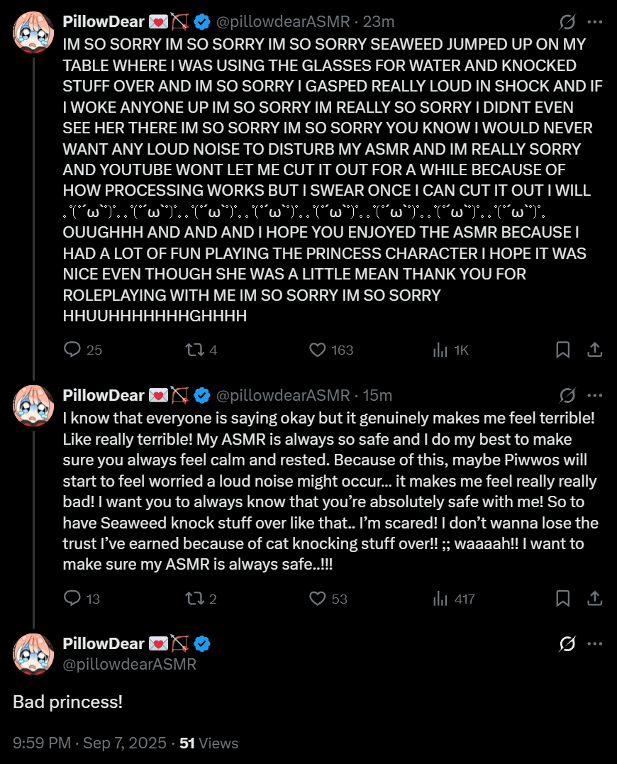The width and height of the screenshot is (617, 764).
Task: Bookmark the second tweet about ASMR safety
Action: coord(563,599)
